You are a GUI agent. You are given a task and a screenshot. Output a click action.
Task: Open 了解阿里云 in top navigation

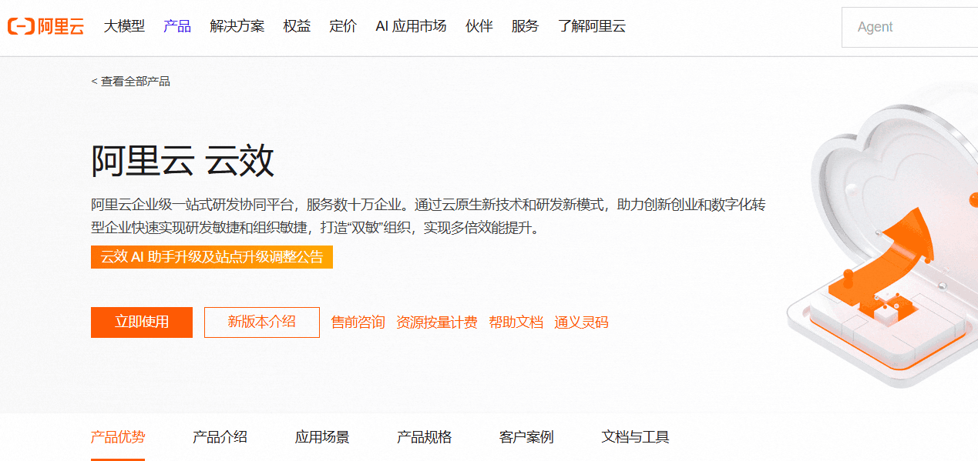point(592,26)
